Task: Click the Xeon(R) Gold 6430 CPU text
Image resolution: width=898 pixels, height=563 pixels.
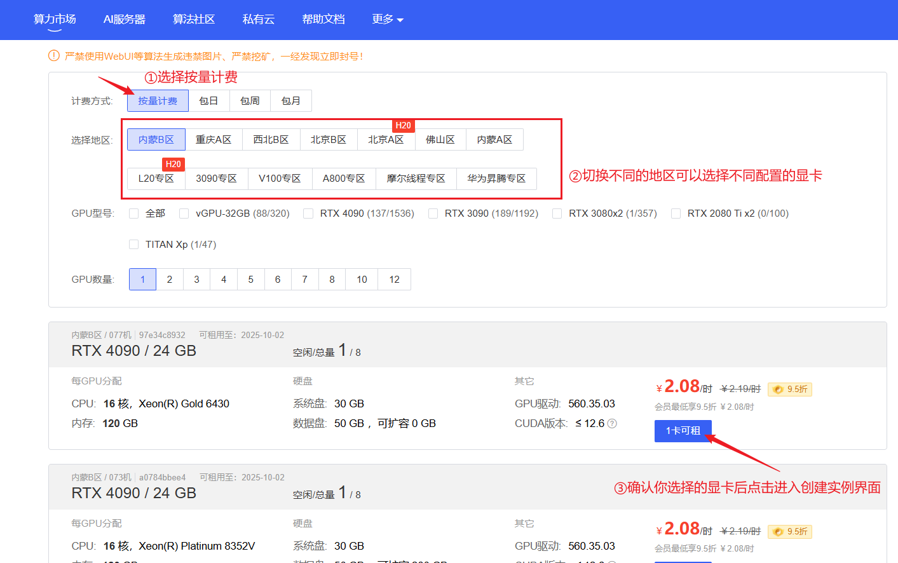Action: [x=184, y=404]
